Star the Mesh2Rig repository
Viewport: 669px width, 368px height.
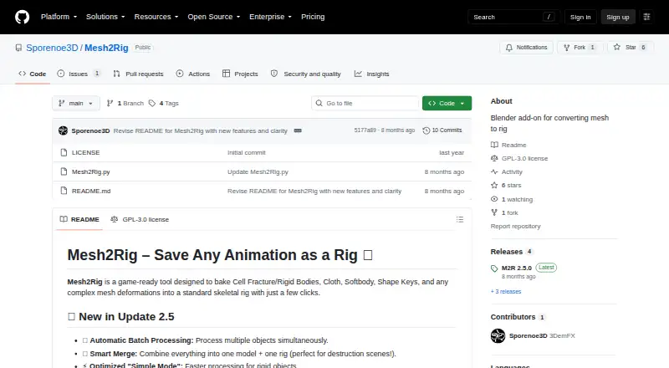coord(631,48)
